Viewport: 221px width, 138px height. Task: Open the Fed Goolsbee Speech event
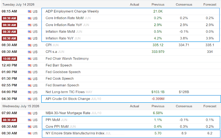point(63,72)
